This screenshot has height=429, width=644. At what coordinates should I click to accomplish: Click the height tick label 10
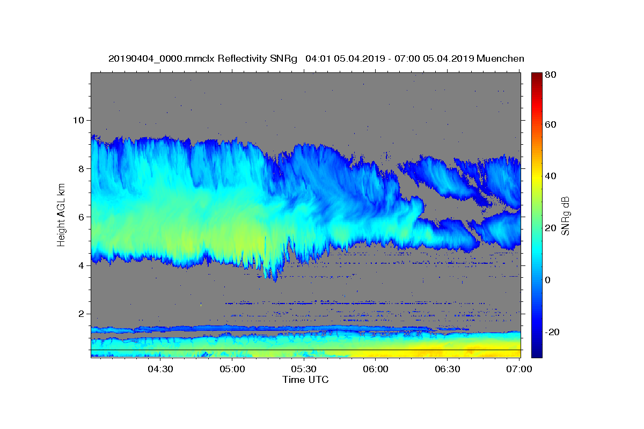pos(79,120)
